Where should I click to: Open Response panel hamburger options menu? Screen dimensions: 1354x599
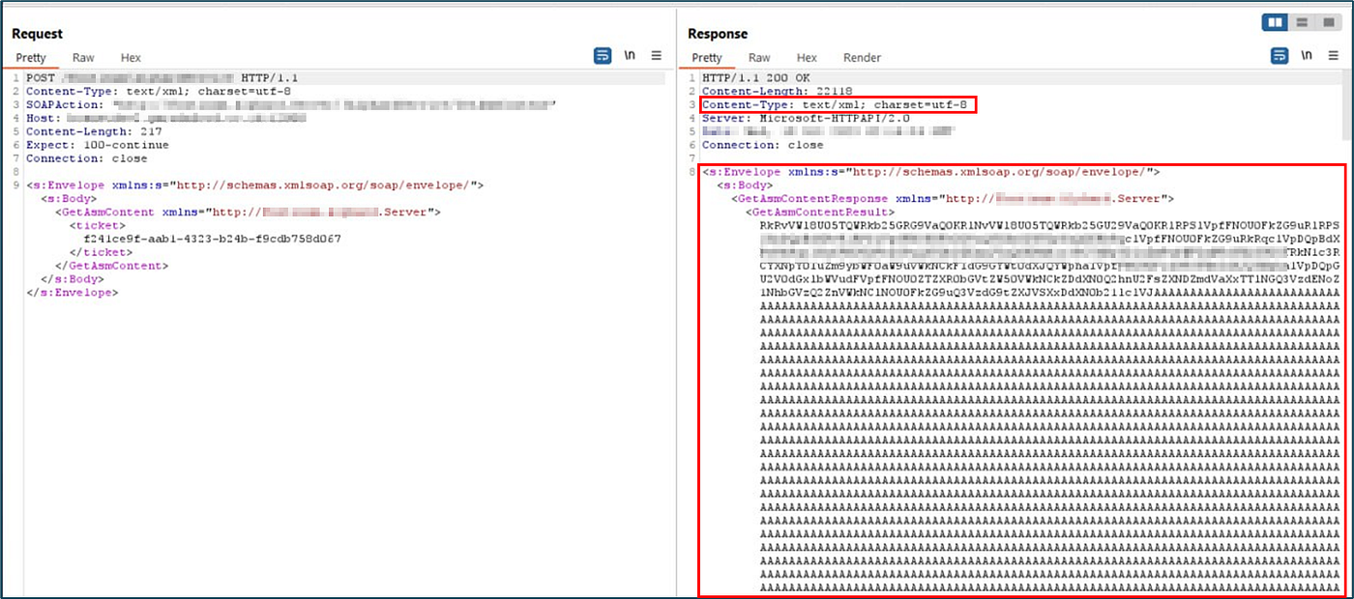1333,56
